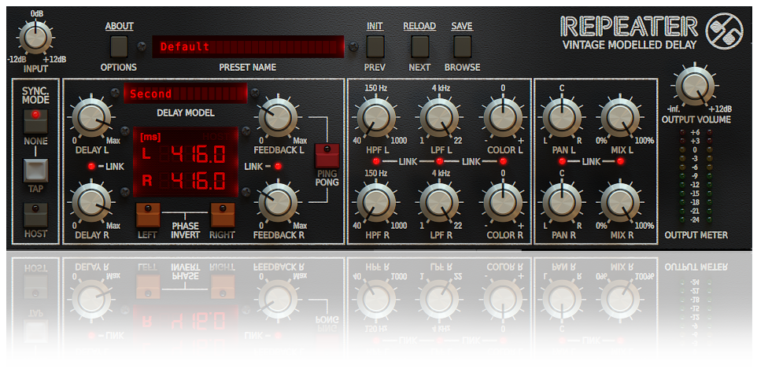The height and width of the screenshot is (372, 757).
Task: Click the COLOR R knob
Action: click(x=503, y=202)
